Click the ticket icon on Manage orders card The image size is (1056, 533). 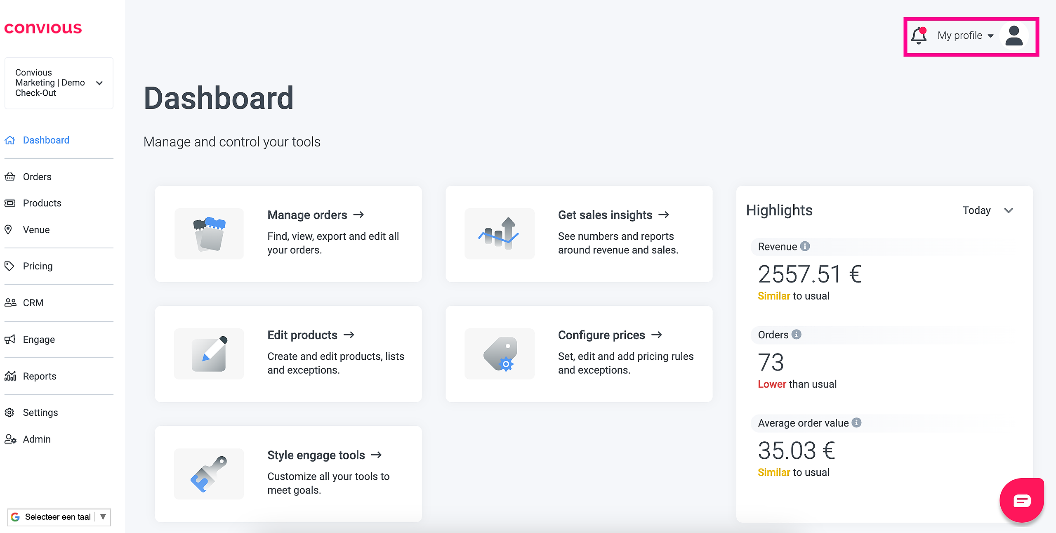pyautogui.click(x=209, y=234)
